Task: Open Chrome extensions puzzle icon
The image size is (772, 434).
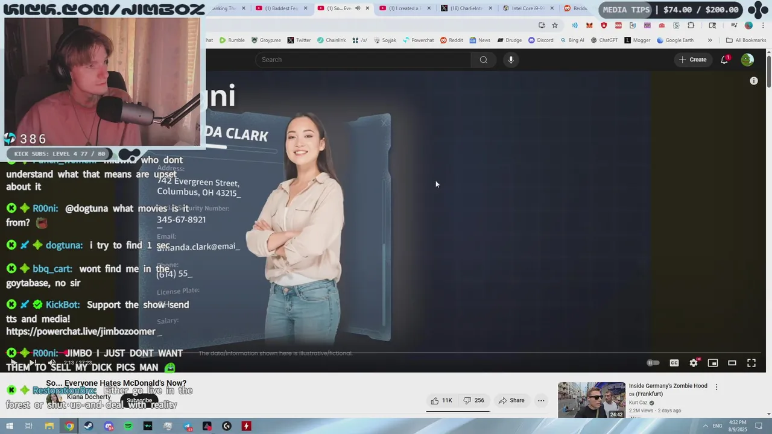Action: 691,25
